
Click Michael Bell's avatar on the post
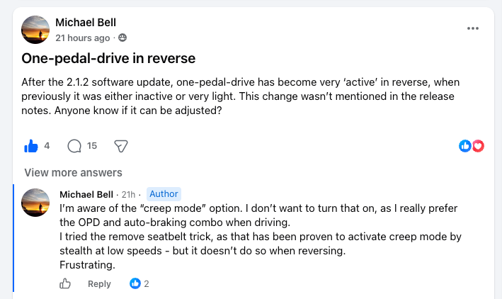click(x=35, y=30)
